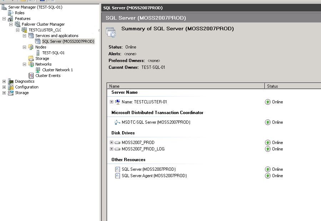The image size is (321, 221).
Task: Click the Status column header
Action: click(272, 86)
